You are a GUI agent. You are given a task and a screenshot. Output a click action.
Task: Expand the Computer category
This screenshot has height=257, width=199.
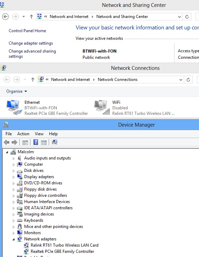coord(13,165)
